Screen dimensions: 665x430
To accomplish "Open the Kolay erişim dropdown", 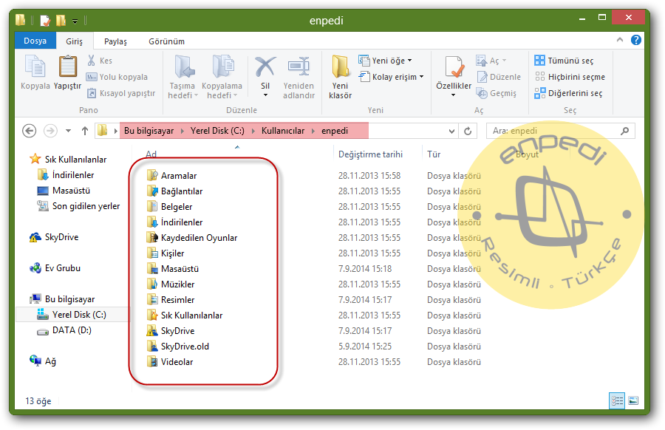I will point(391,77).
